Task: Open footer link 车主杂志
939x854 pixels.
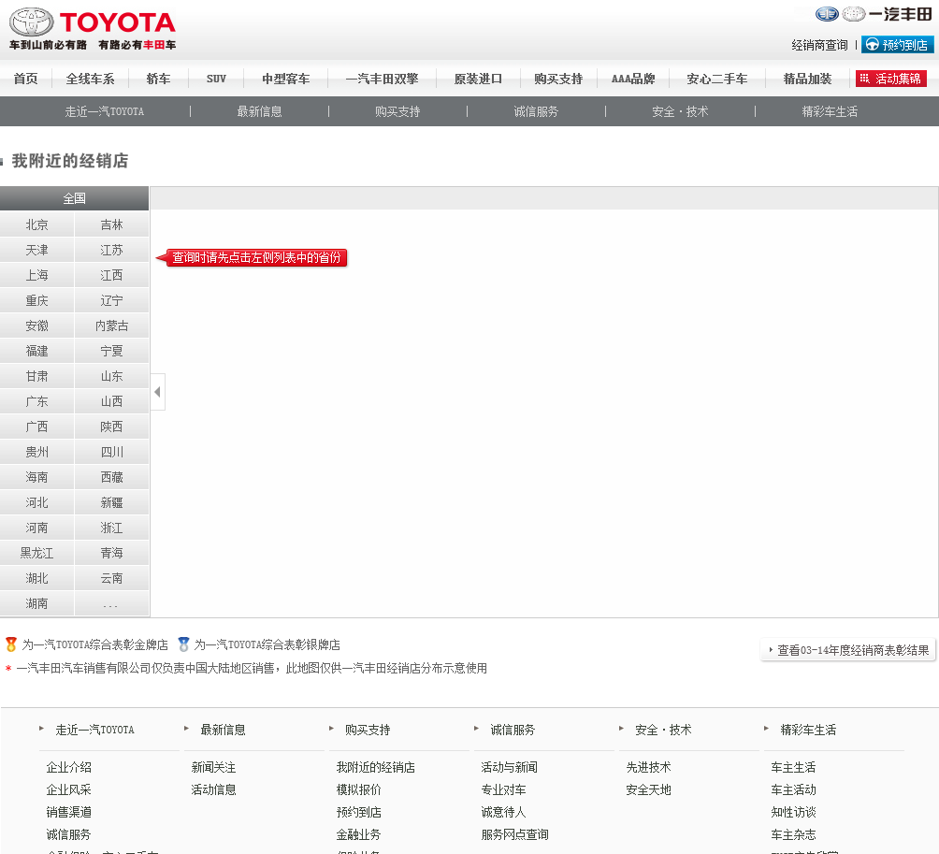Action: coord(793,835)
